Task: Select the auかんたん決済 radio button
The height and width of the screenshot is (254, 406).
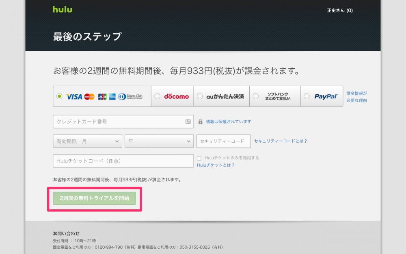Action: point(200,96)
